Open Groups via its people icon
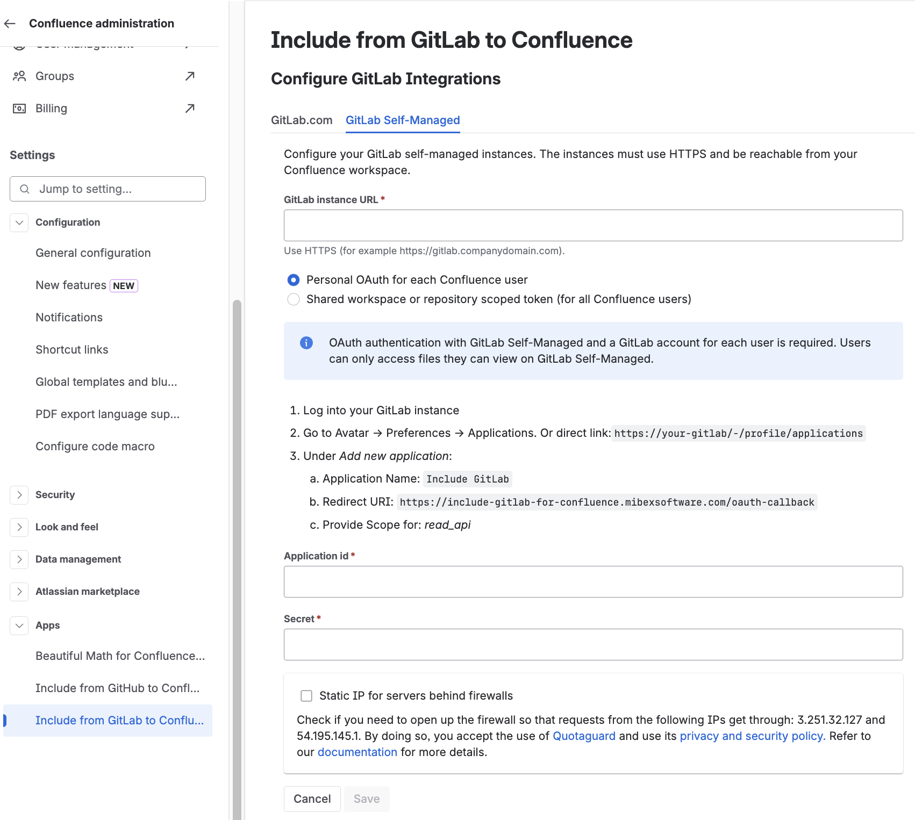 [19, 76]
